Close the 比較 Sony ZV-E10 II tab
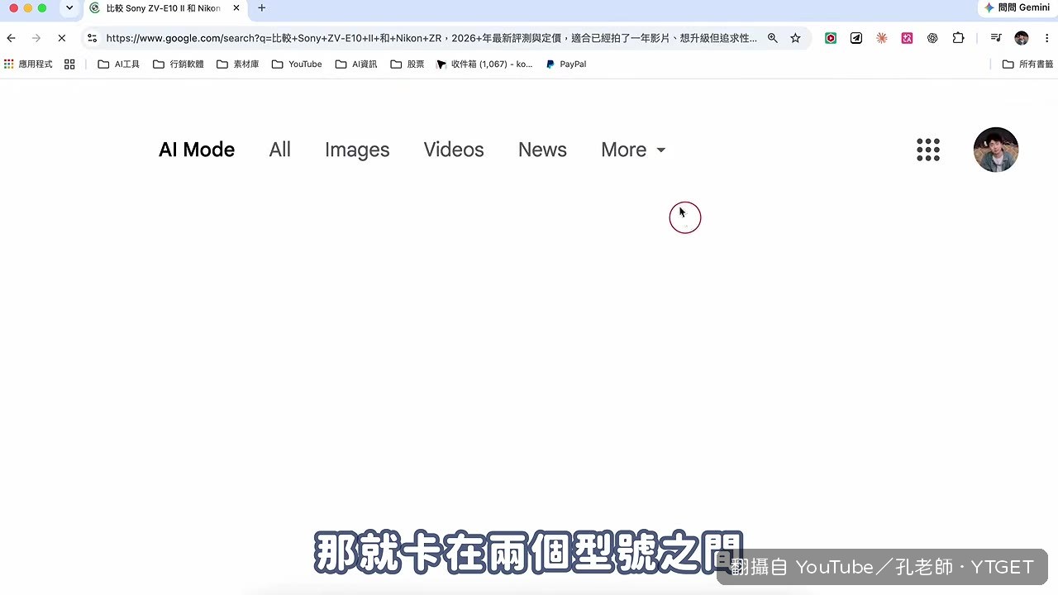The image size is (1058, 595). 236,8
